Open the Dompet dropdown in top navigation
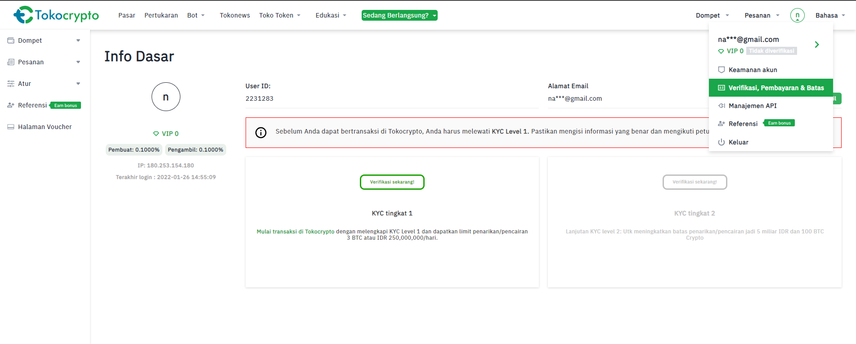This screenshot has width=856, height=344. 713,15
